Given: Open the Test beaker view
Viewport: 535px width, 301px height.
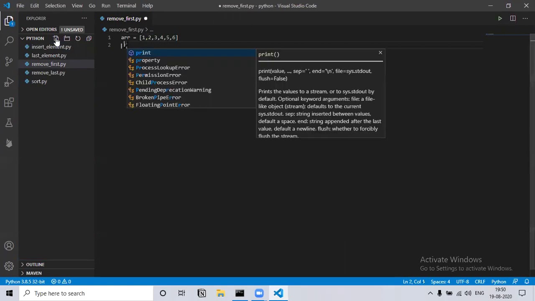Looking at the screenshot, I should pyautogui.click(x=9, y=123).
